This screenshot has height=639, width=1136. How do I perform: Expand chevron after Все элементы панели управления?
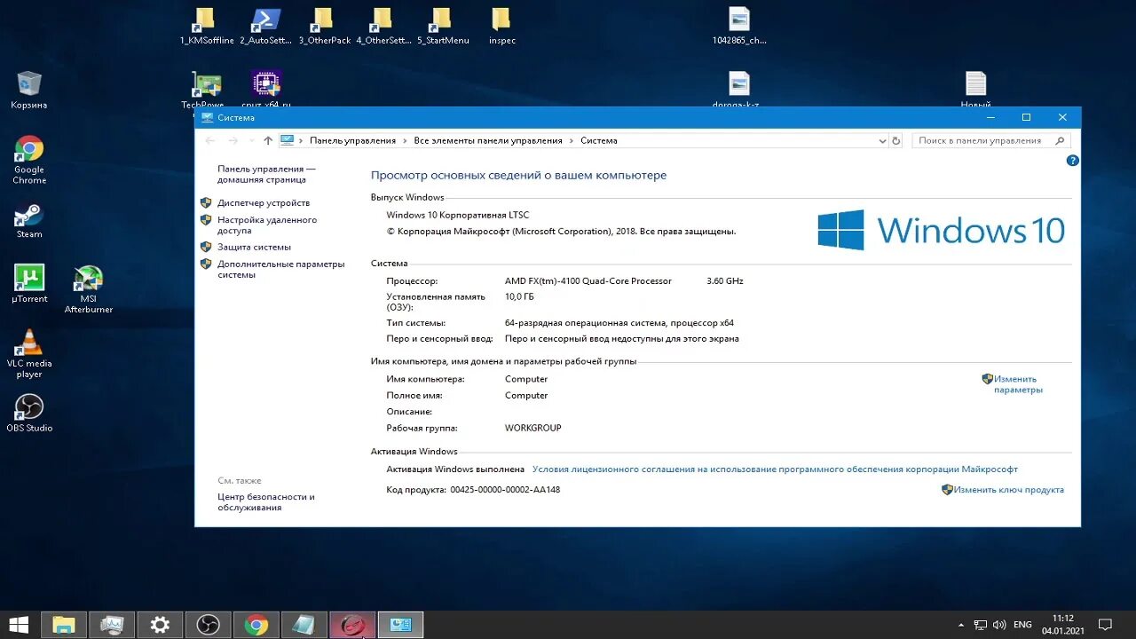(x=572, y=140)
